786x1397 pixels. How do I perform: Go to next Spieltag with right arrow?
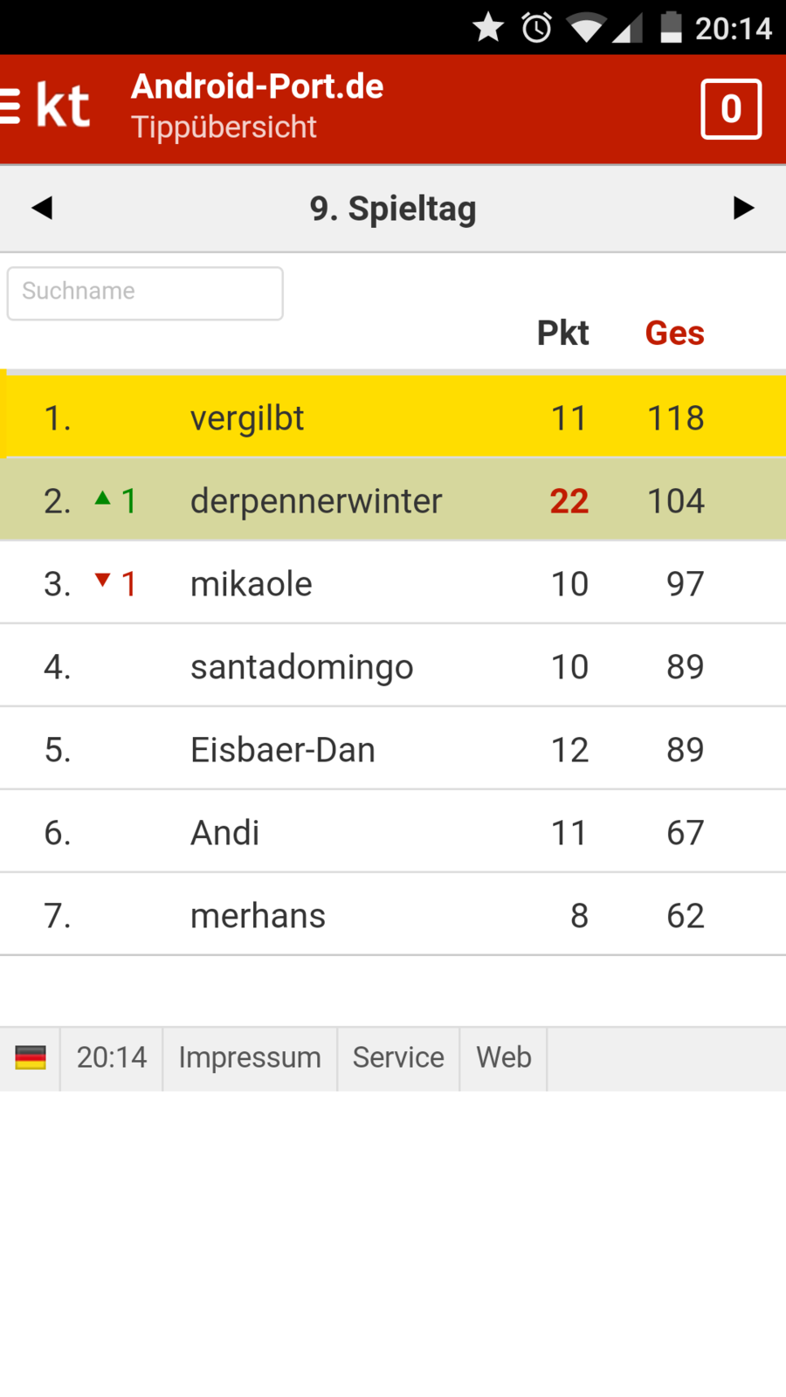tap(743, 208)
